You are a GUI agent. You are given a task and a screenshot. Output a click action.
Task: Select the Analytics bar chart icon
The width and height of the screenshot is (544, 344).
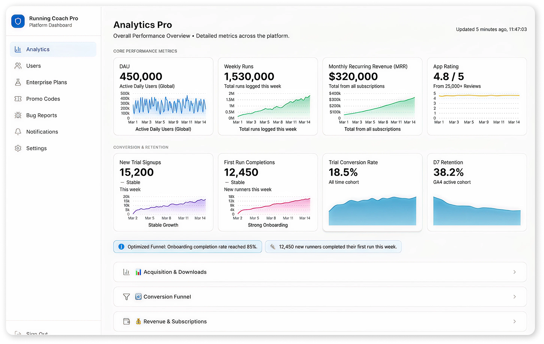(18, 49)
